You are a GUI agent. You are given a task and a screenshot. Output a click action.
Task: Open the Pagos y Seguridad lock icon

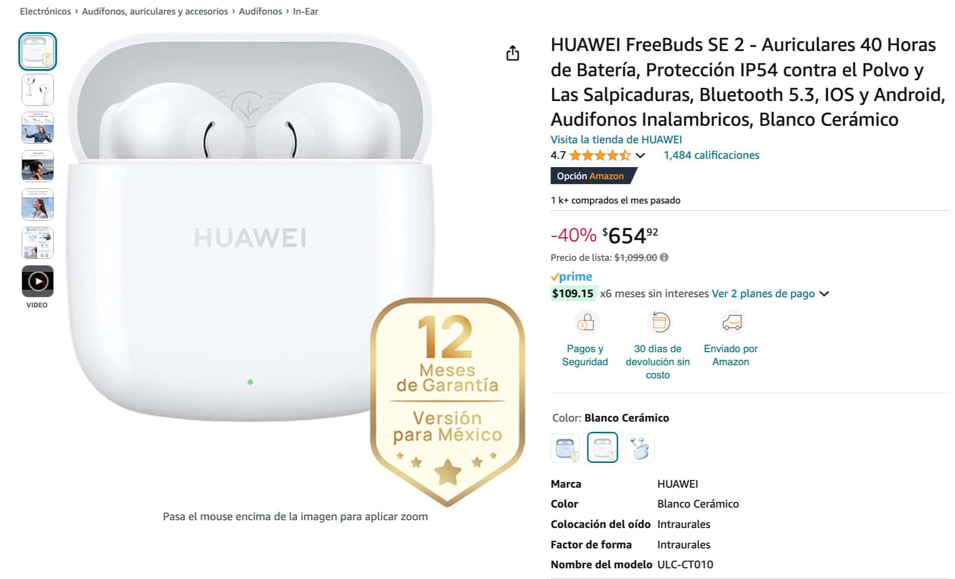click(x=585, y=323)
